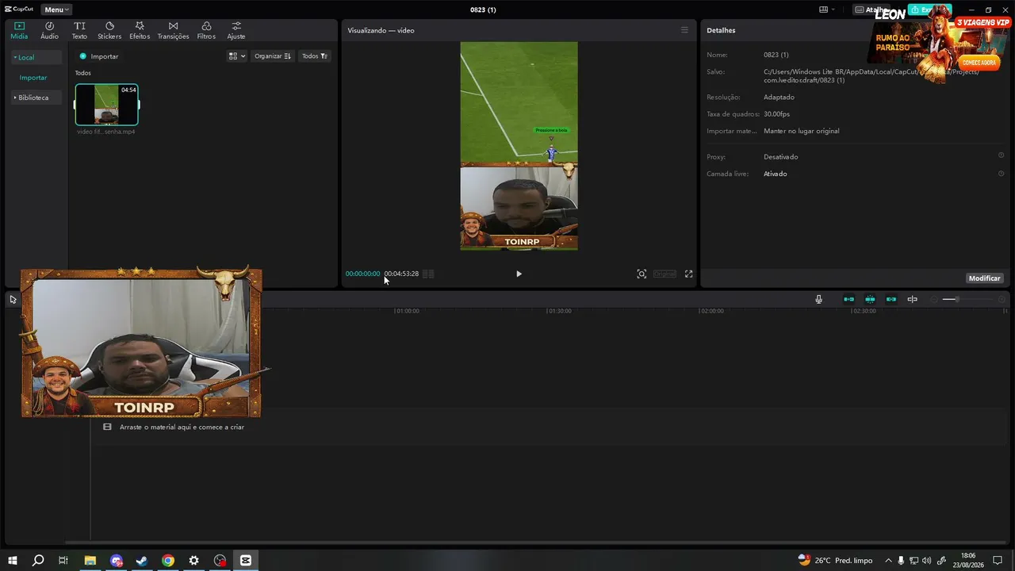This screenshot has width=1015, height=571.
Task: Click the Manter no lugar original value
Action: tap(802, 131)
